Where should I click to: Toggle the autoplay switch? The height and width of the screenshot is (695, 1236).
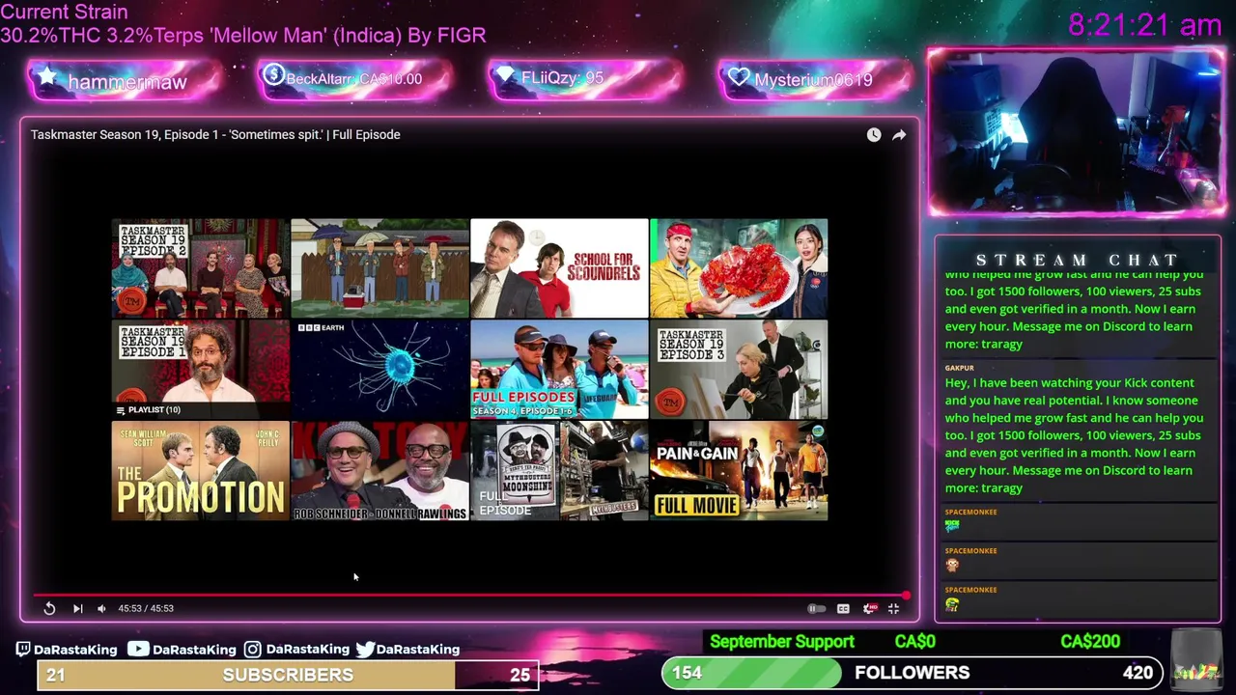coord(816,608)
